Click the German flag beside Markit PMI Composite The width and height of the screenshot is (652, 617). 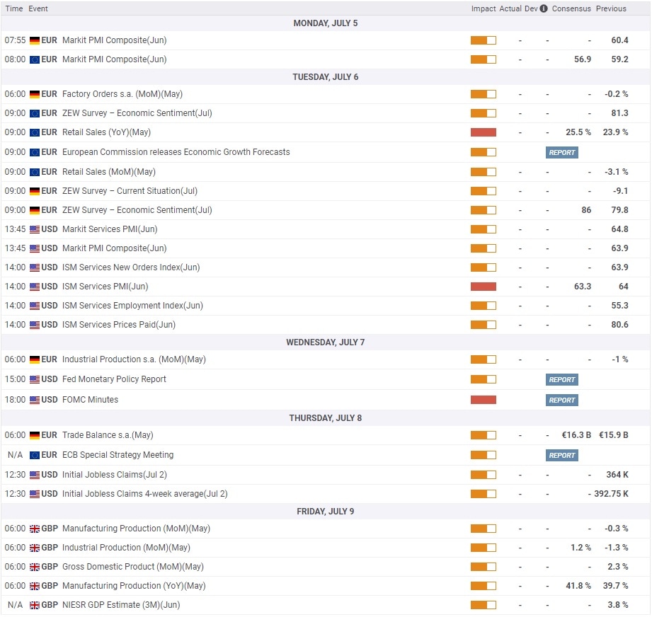(x=36, y=40)
